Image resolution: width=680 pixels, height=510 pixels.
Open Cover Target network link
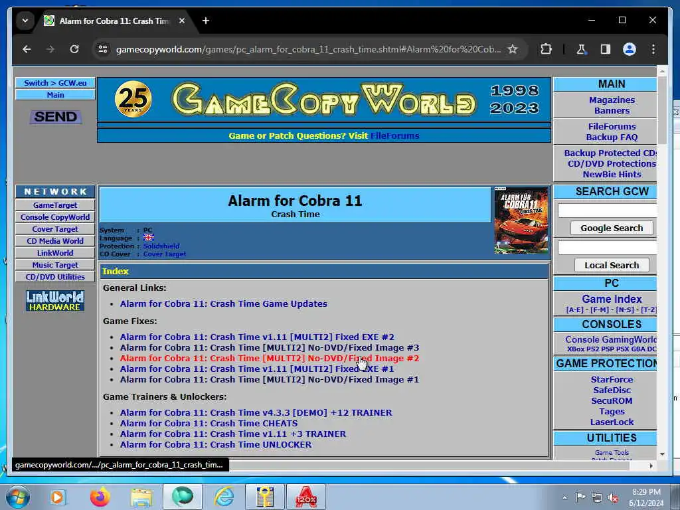pyautogui.click(x=55, y=229)
